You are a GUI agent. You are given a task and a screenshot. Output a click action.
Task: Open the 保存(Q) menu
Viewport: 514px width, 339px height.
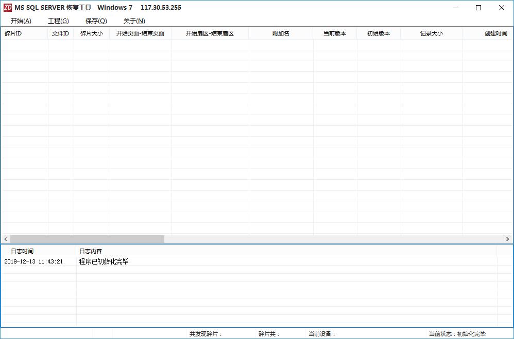[x=96, y=21]
